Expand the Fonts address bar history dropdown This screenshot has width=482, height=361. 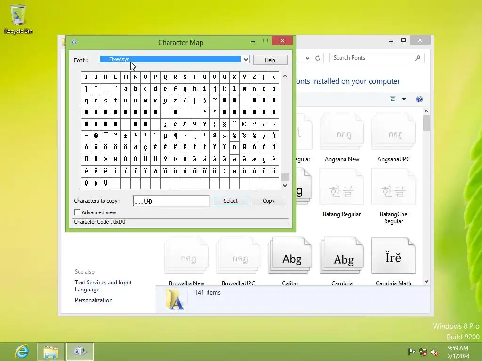[307, 58]
